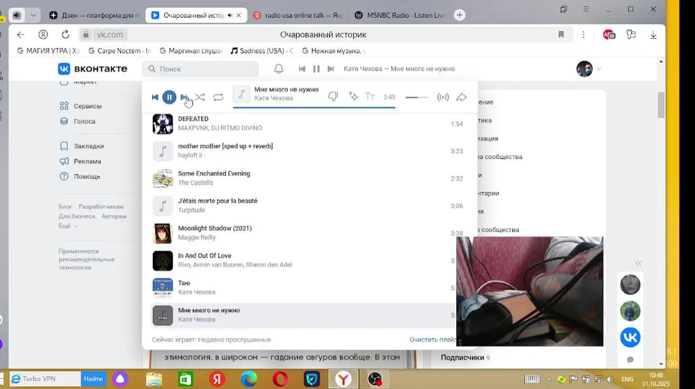Click the Для бизнеса footer link
Image resolution: width=695 pixels, height=389 pixels.
[x=77, y=216]
